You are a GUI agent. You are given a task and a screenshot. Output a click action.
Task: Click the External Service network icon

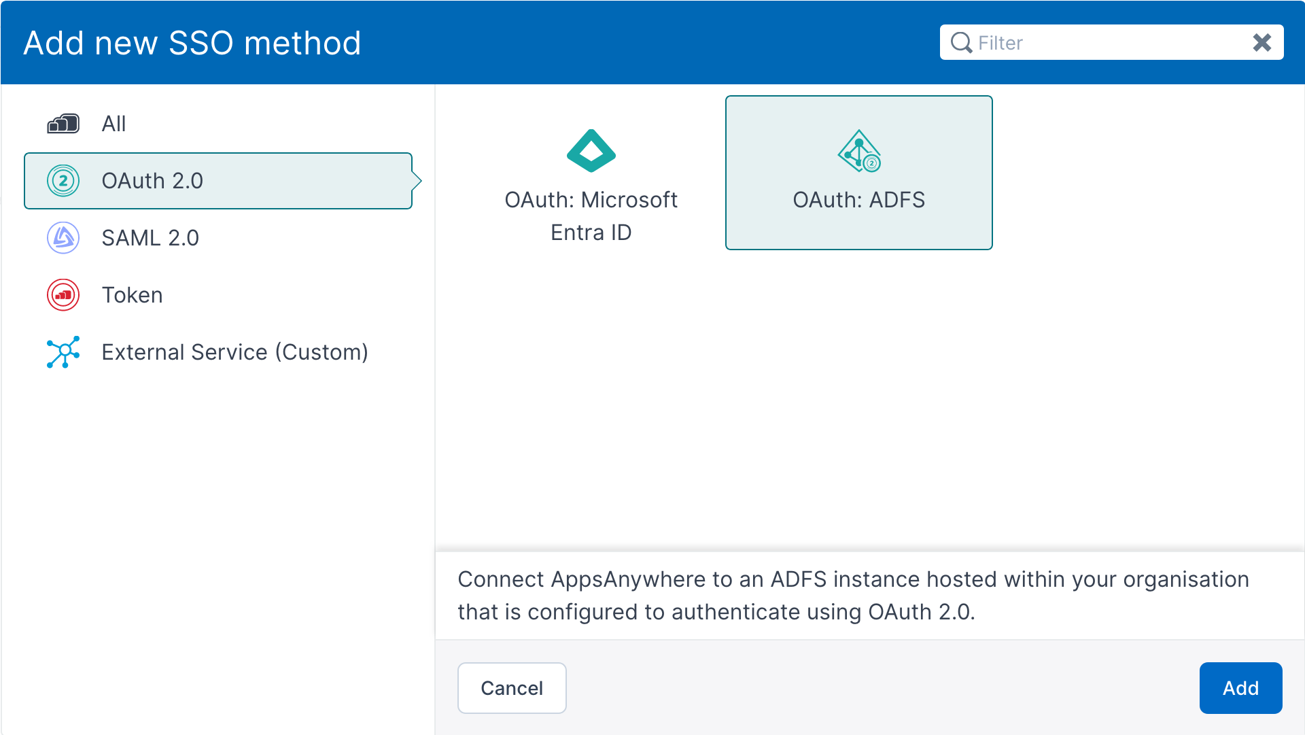(63, 352)
